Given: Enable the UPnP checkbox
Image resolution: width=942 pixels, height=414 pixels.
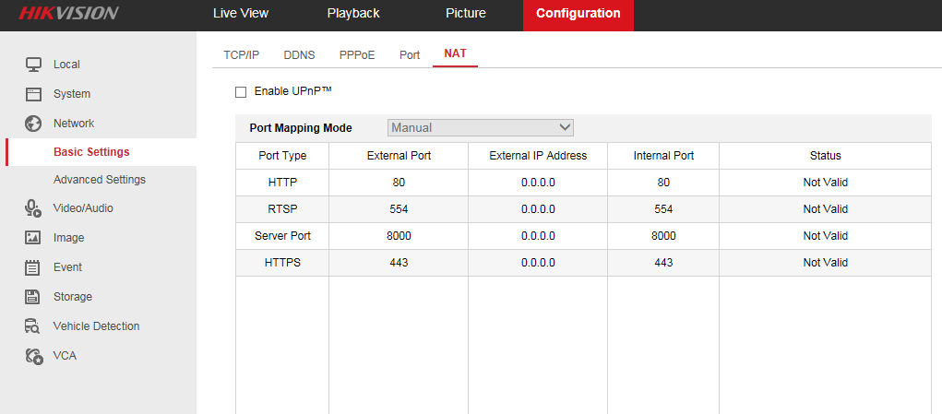Looking at the screenshot, I should pos(242,92).
